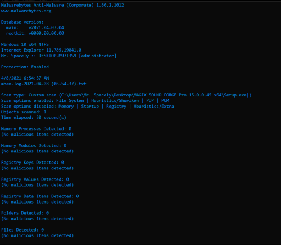Click the Registry Keys Detected line

33,163
